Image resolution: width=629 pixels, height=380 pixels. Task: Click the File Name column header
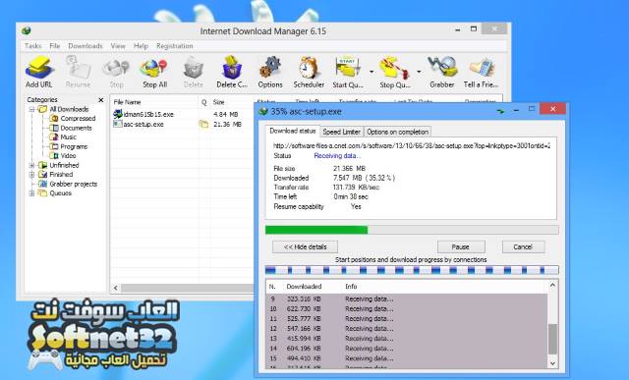(154, 102)
